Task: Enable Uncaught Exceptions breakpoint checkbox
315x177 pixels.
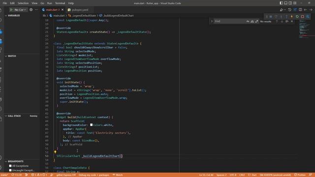Action: pos(10,171)
